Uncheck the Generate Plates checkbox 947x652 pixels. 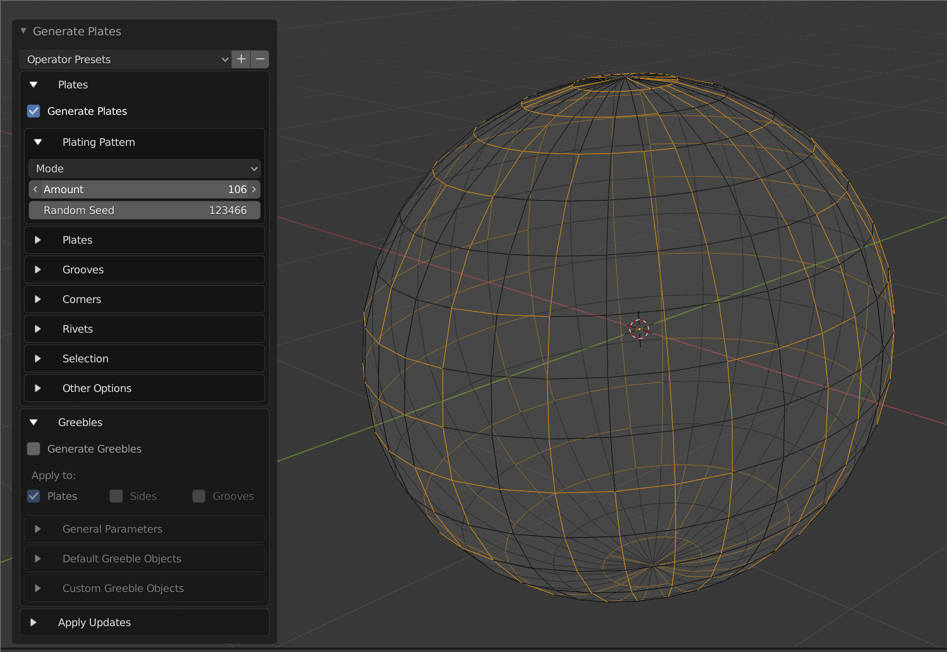click(33, 110)
